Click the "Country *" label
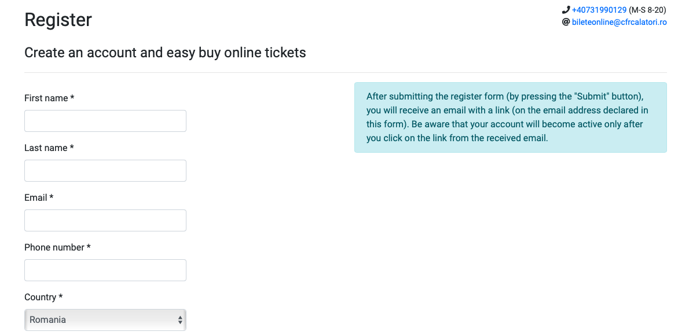This screenshot has height=335, width=689. coord(43,297)
